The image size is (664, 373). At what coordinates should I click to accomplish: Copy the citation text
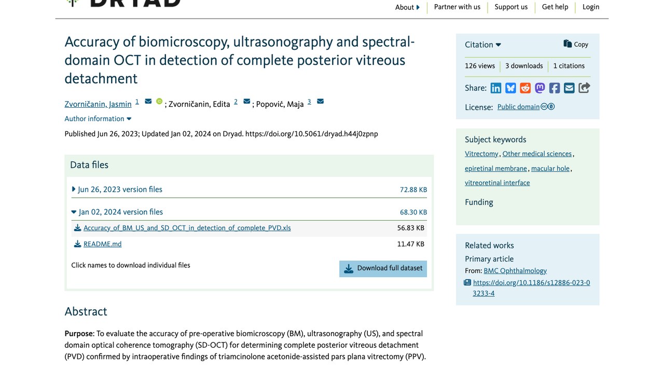[x=576, y=44]
